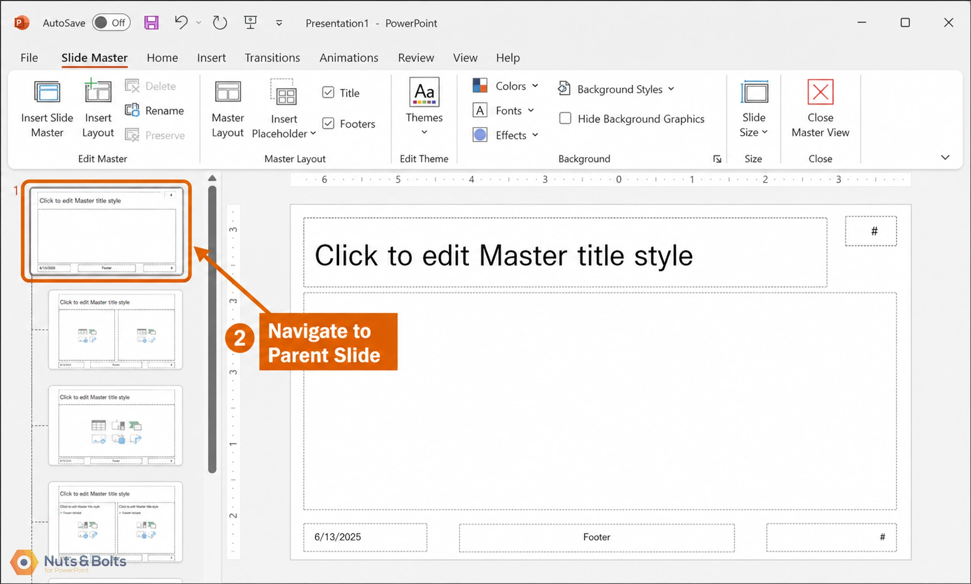Click the Footer placeholder
Viewport: 971px width, 584px height.
point(597,538)
